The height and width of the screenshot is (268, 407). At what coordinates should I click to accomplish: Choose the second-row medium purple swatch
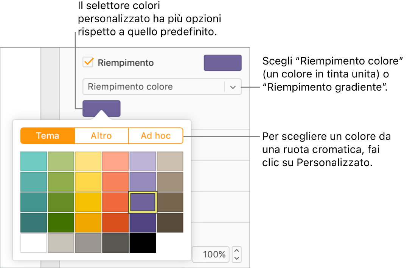pyautogui.click(x=143, y=182)
